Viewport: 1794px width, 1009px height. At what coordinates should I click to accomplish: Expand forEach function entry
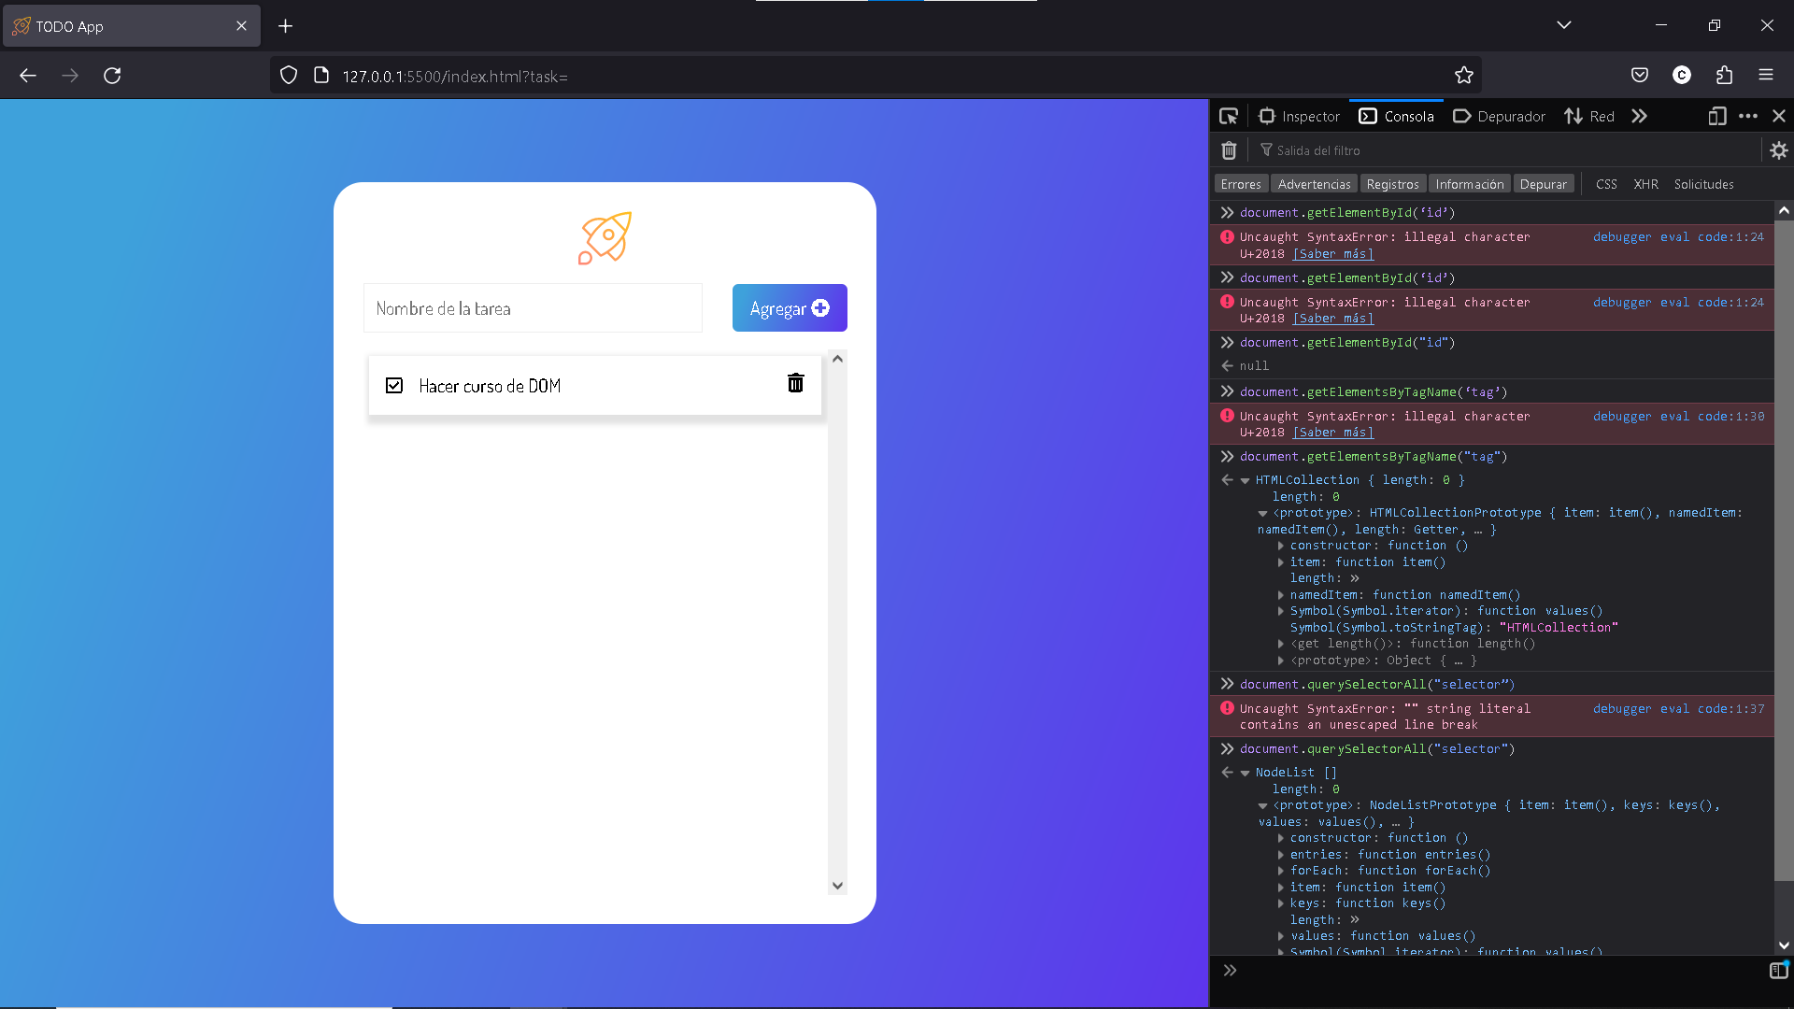(1281, 872)
